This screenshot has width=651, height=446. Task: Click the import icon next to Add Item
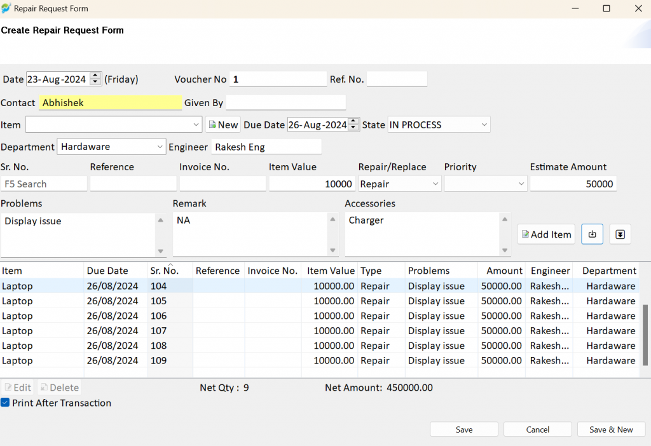click(x=592, y=234)
